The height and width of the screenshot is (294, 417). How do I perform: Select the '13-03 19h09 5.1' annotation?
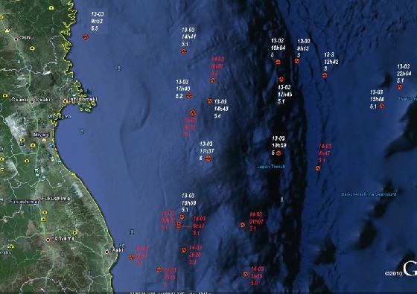pyautogui.click(x=189, y=202)
